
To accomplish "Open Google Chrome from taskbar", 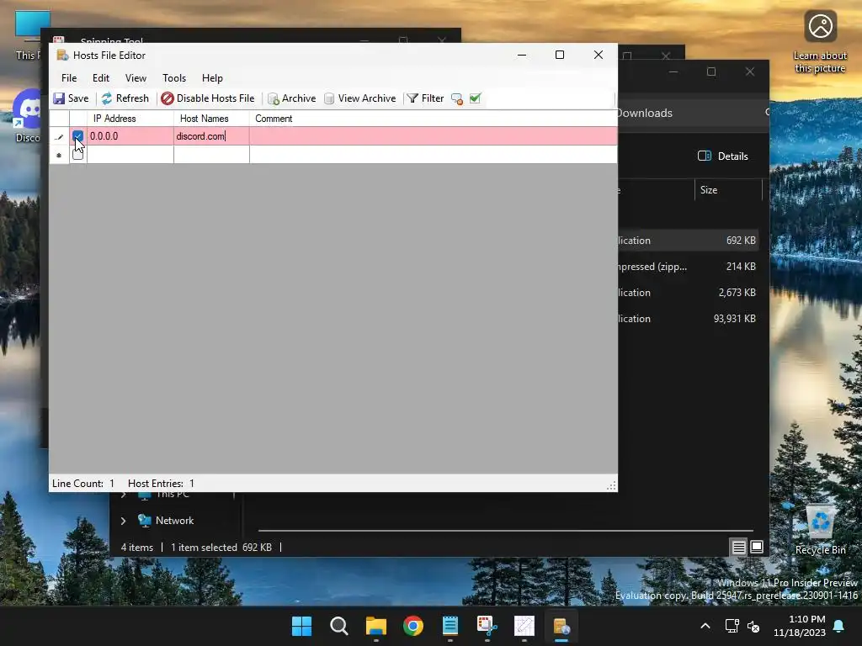I will (x=412, y=626).
